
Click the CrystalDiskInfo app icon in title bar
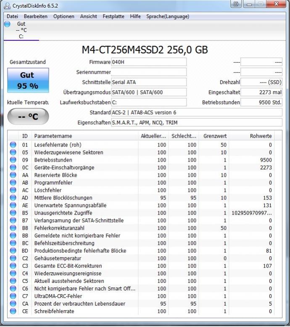click(7, 6)
